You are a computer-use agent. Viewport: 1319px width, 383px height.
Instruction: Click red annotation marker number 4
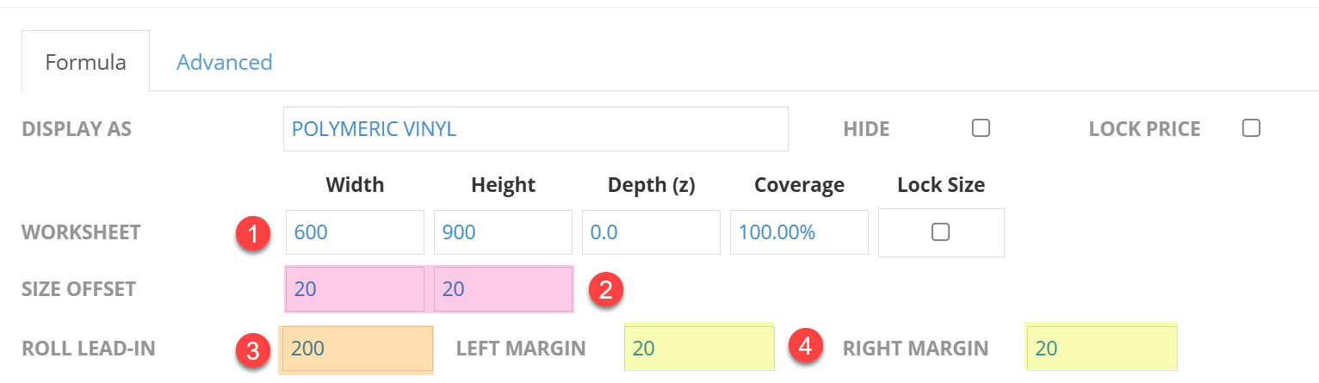tap(806, 348)
